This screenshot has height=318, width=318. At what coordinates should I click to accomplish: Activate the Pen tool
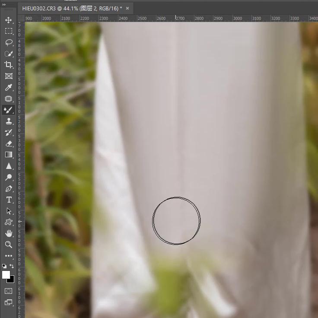tap(9, 188)
